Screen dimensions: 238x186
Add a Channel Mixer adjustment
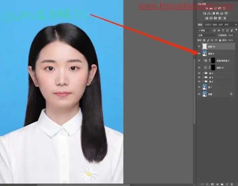pyautogui.click(x=222, y=13)
